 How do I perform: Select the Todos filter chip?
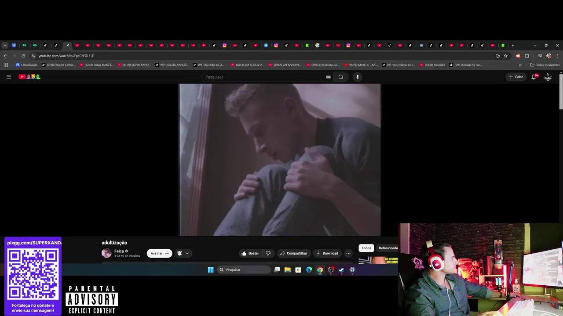pos(366,248)
